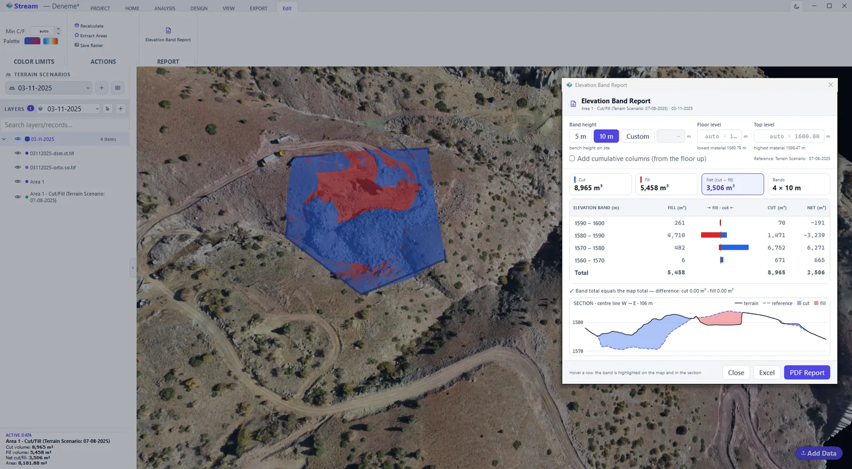Click the custom band height value field
This screenshot has height=469, width=852.
(670, 136)
